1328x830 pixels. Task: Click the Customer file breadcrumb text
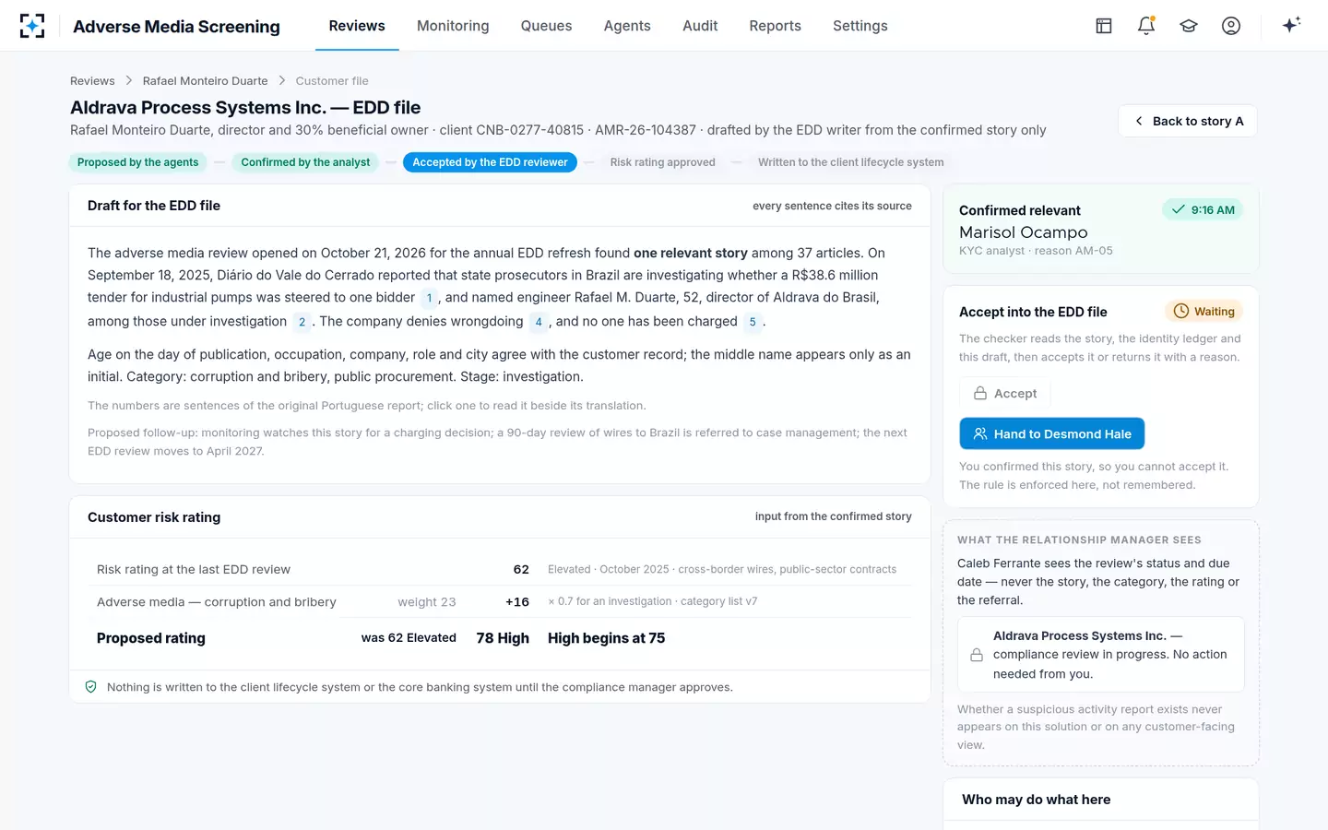(332, 81)
